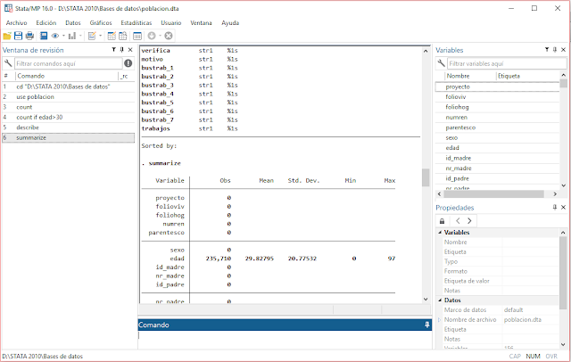
Task: Click the Open file folder icon
Action: [x=7, y=36]
